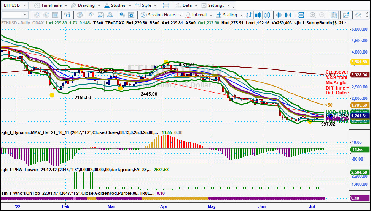
Task: Click the <50 moving average label
Action: (x=329, y=105)
